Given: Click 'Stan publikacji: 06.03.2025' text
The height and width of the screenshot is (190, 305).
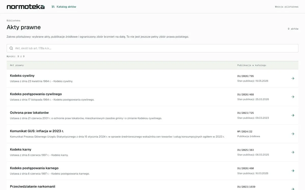Looking at the screenshot, I should click(x=253, y=155).
